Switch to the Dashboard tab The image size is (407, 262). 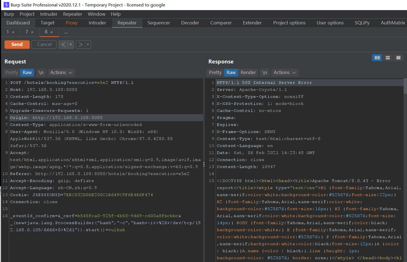coord(18,23)
